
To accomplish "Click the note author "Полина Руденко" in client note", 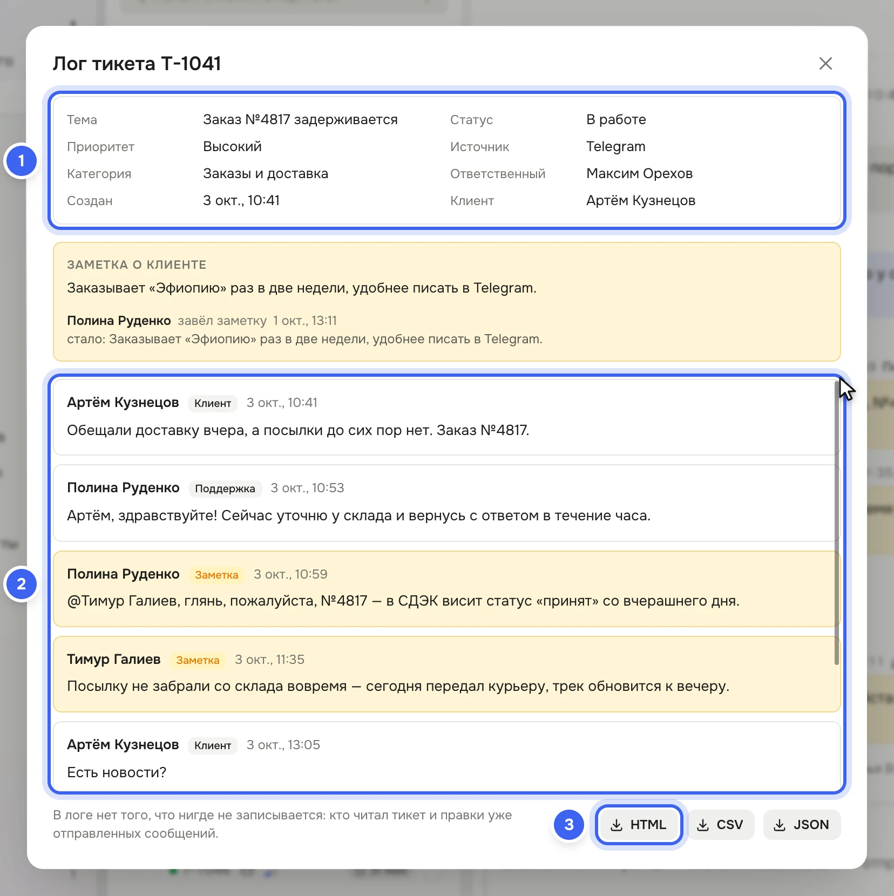I will click(119, 321).
